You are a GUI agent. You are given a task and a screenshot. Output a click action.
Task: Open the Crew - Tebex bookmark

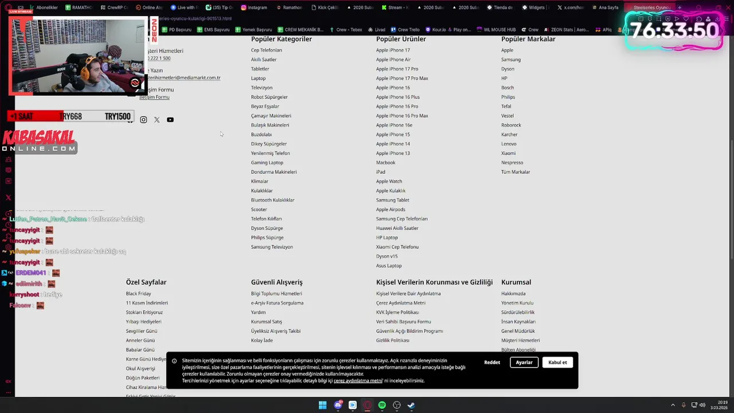click(346, 30)
